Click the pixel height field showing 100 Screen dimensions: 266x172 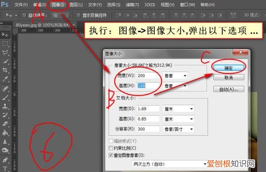[148, 86]
